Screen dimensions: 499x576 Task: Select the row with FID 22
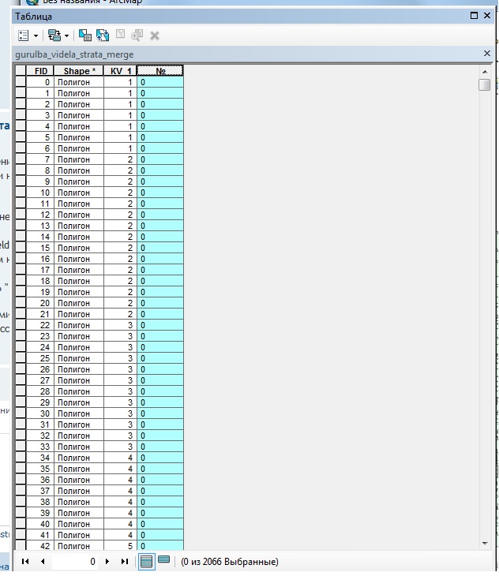pyautogui.click(x=21, y=325)
